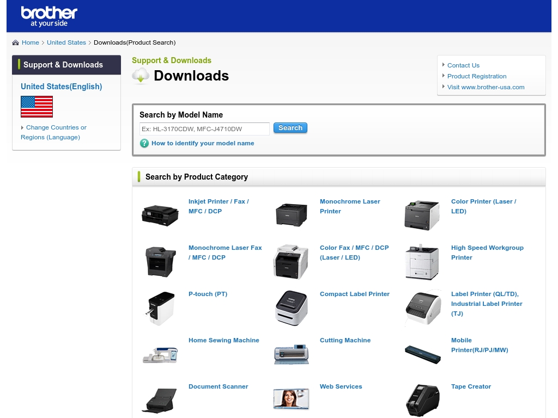Viewport: 558px width, 418px height.
Task: Click the green Support & Downloads heading
Action: click(172, 60)
